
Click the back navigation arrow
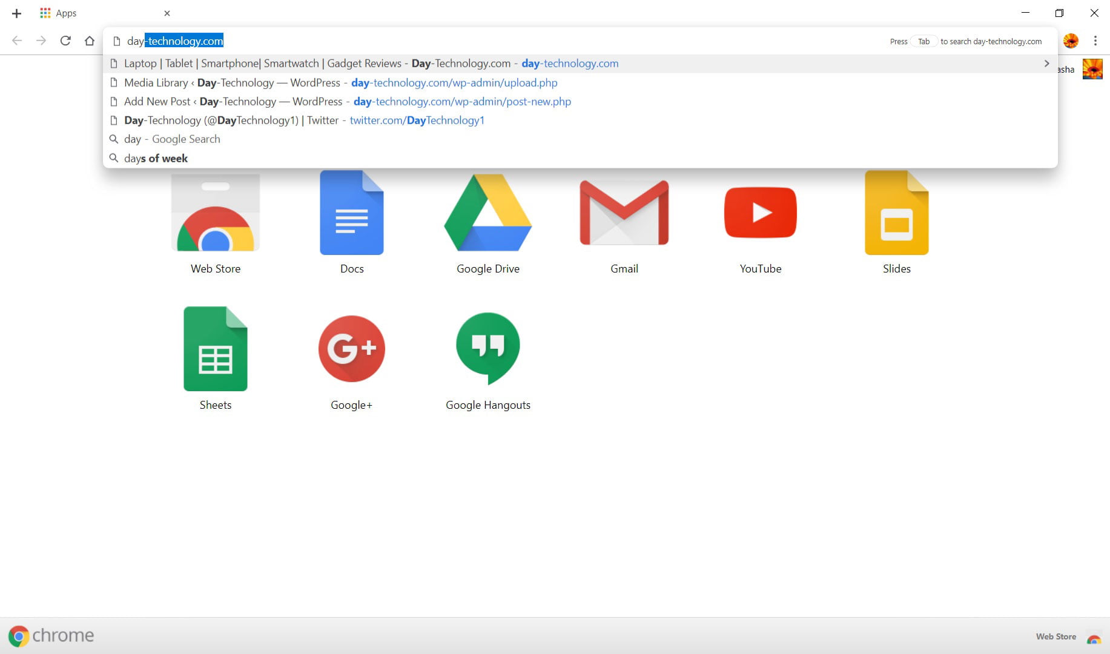pos(17,41)
